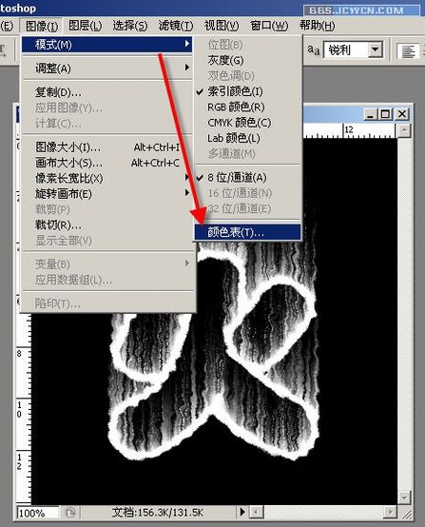Click the horizontal scrollbar right arrow
This screenshot has height=527, width=425.
390,512
